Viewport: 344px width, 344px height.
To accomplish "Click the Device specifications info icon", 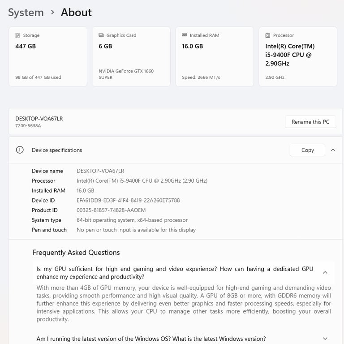I will 20,150.
